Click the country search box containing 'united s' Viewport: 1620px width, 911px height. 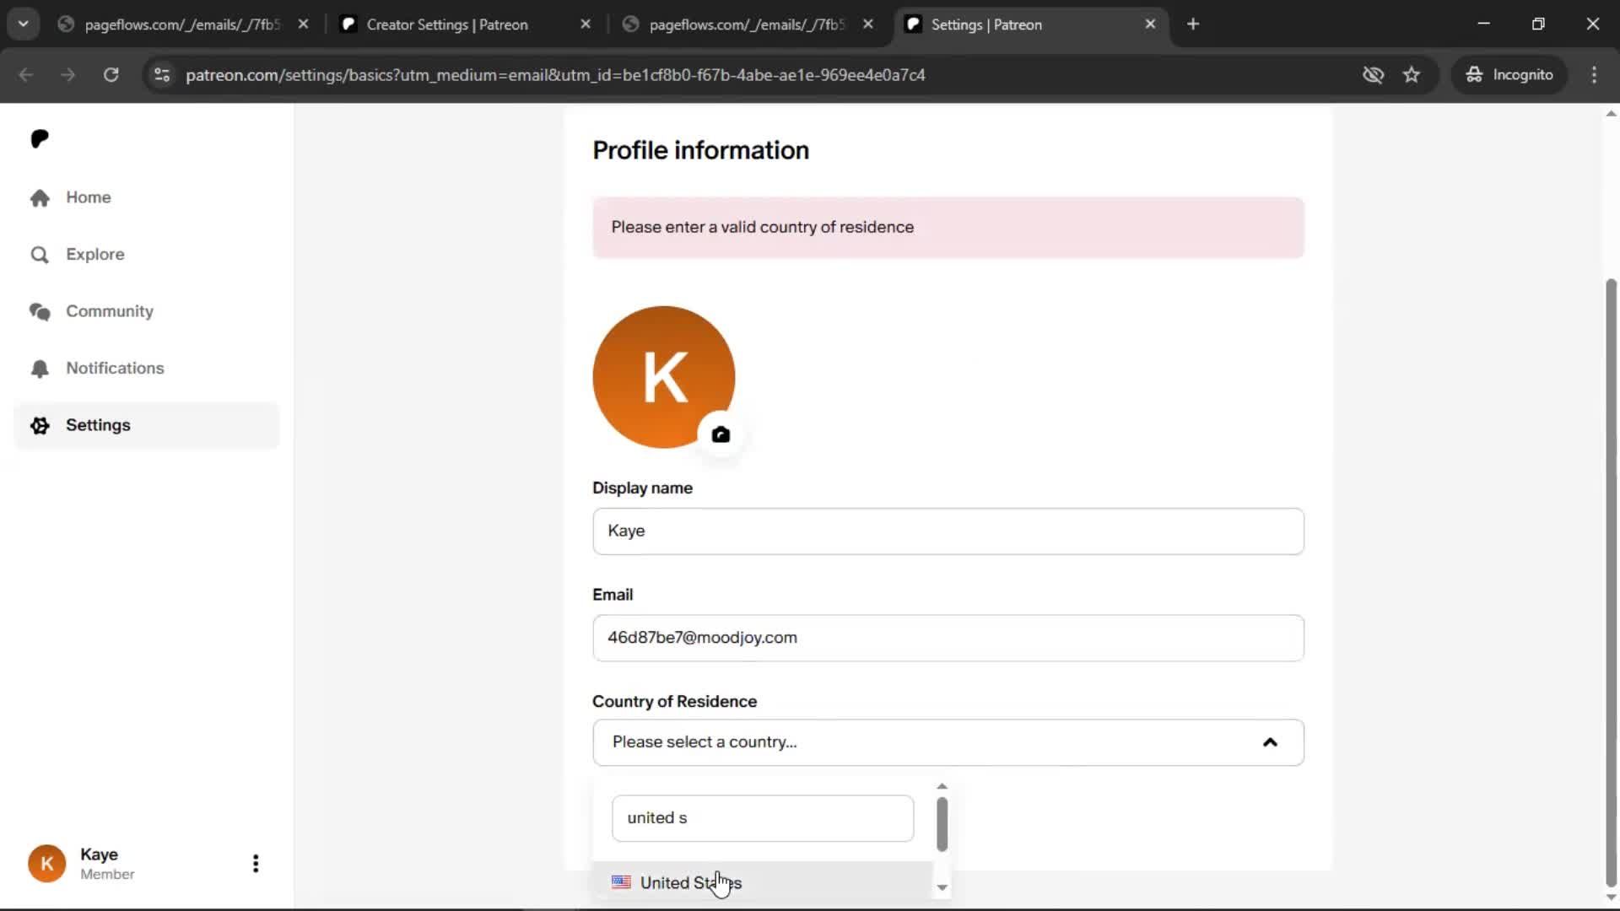coord(762,818)
